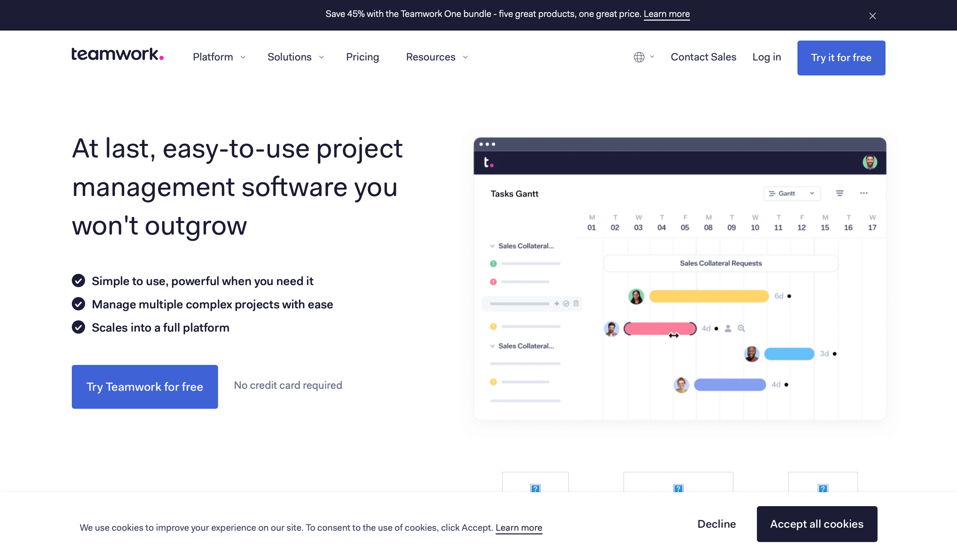This screenshot has width=957, height=555.
Task: Click the avatar beside the yellow bar
Action: (636, 296)
